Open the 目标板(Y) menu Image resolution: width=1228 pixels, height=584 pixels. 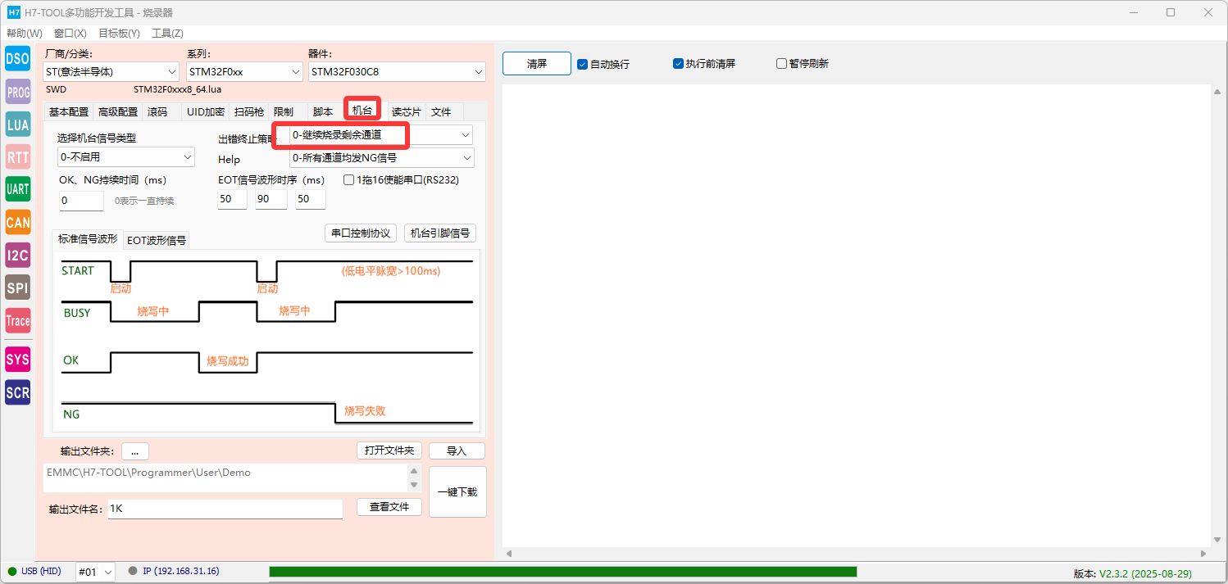pyautogui.click(x=119, y=34)
